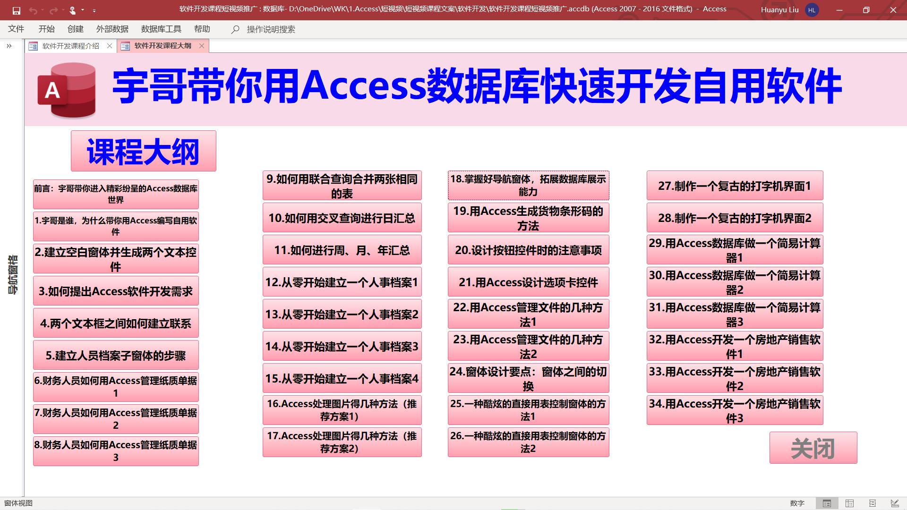Image resolution: width=907 pixels, height=510 pixels.
Task: Click the 关闭 button
Action: point(813,448)
